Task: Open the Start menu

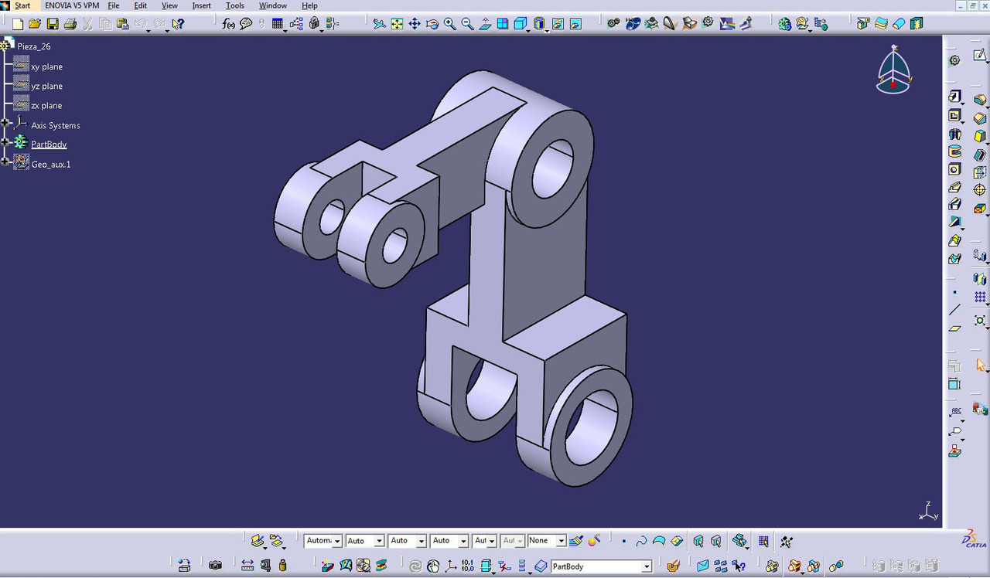Action: 22,5
